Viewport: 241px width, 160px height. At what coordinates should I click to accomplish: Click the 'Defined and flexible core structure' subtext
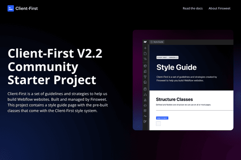pos(183,105)
